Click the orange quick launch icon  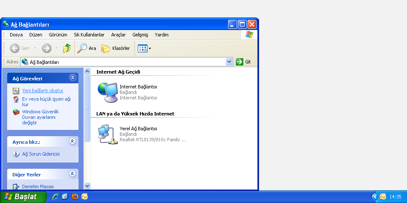pos(85,197)
